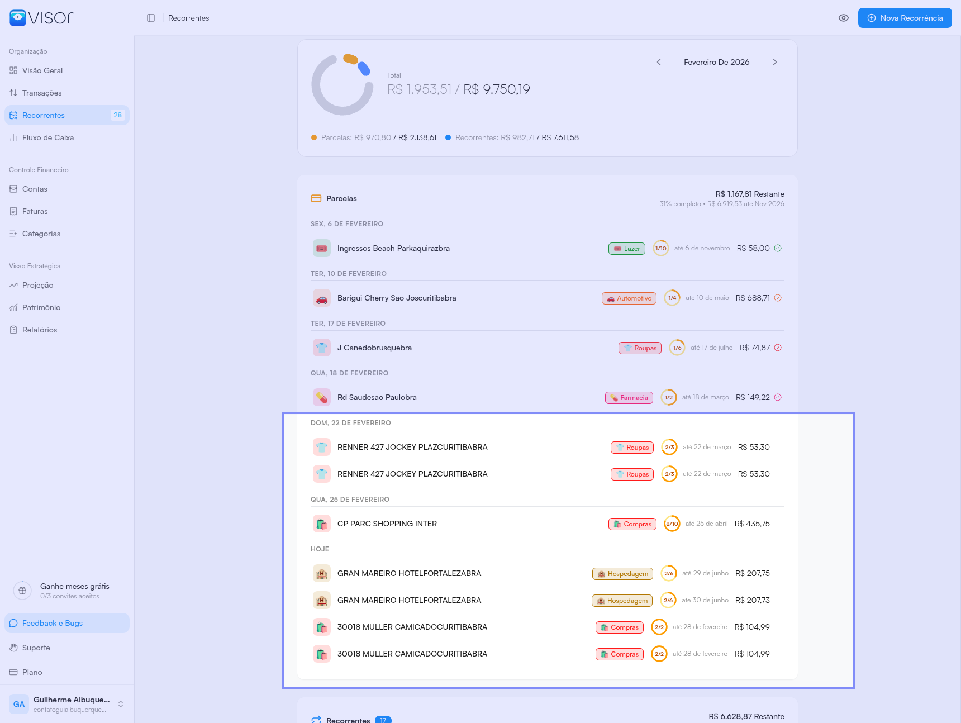Click the CP PARC SHOPPING bag icon
The height and width of the screenshot is (723, 961).
[x=322, y=524]
